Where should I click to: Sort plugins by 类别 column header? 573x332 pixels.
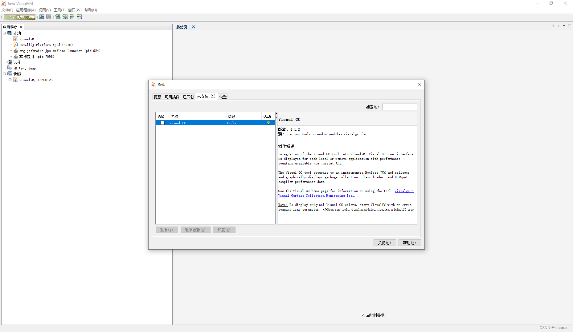pos(244,117)
